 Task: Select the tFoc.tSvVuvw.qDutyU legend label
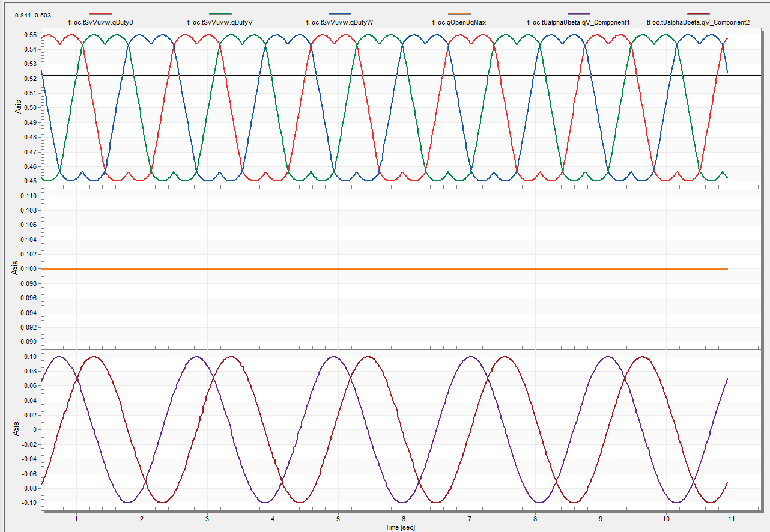tap(101, 23)
